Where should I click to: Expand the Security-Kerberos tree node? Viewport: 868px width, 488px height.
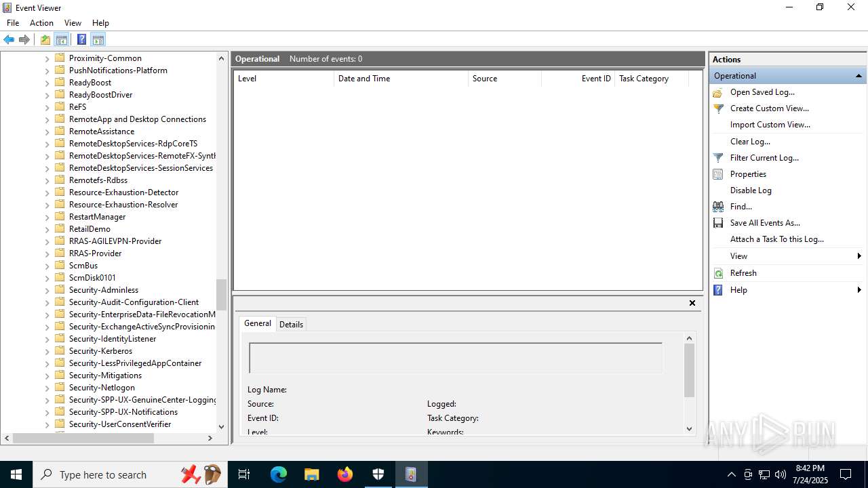[x=47, y=351]
